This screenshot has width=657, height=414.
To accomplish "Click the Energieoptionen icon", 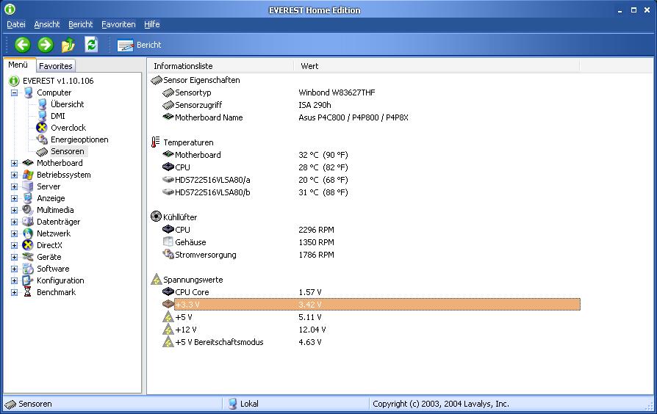I will (42, 139).
